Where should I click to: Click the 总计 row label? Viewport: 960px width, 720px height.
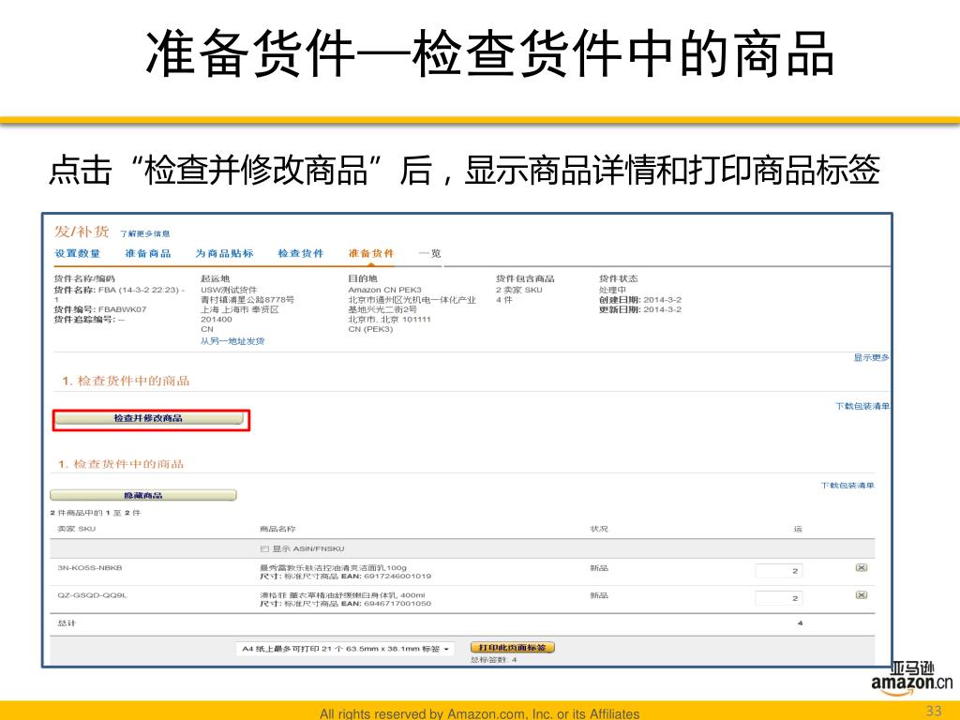(x=67, y=623)
